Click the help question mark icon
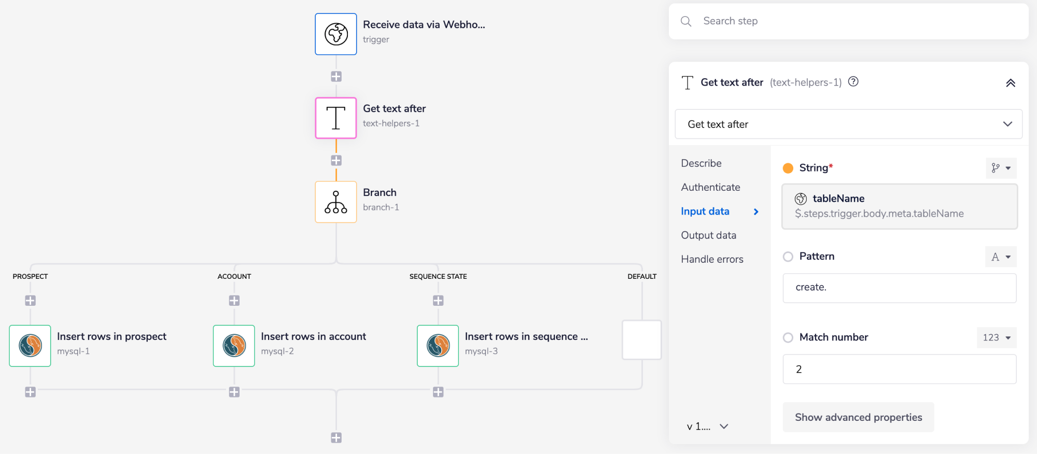The image size is (1037, 454). (x=853, y=82)
